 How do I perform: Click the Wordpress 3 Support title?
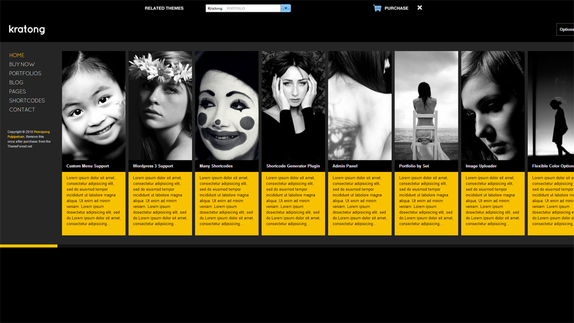[153, 166]
